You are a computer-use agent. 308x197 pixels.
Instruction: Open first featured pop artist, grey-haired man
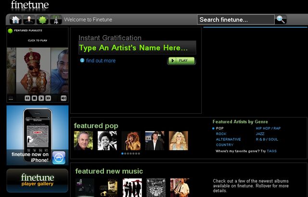point(83,141)
